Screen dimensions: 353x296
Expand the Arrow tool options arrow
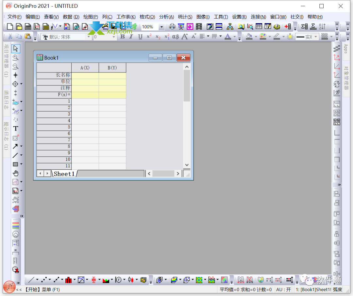(21, 146)
